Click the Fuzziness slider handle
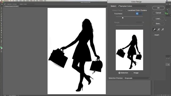This screenshot has width=171, height=96. tap(123, 18)
